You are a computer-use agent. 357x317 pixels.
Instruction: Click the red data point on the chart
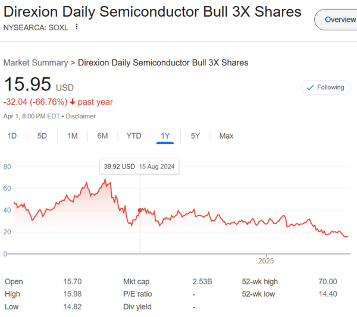coord(140,211)
